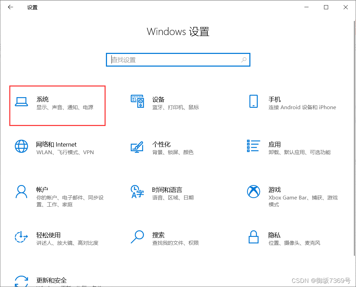
Task: Open 搜索 settings title
Action: point(158,235)
